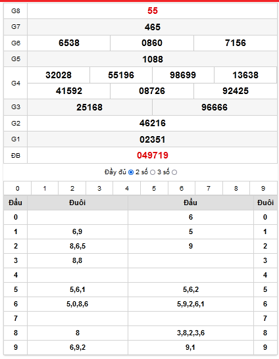The height and width of the screenshot is (359, 279).
Task: Click digit filter 4
Action: (127, 189)
